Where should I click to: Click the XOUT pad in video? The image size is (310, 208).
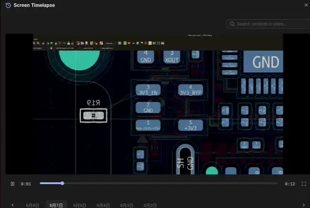172,57
